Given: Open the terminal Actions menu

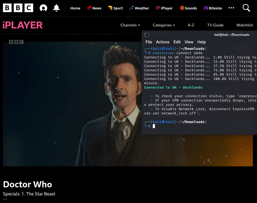Looking at the screenshot, I should tap(163, 42).
